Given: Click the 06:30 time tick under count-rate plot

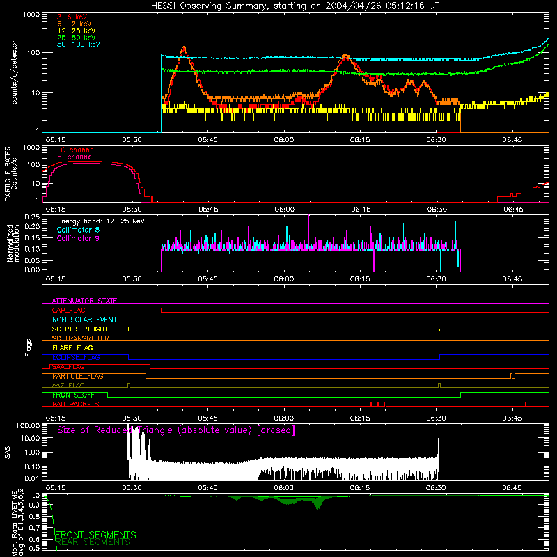Looking at the screenshot, I should coord(437,140).
